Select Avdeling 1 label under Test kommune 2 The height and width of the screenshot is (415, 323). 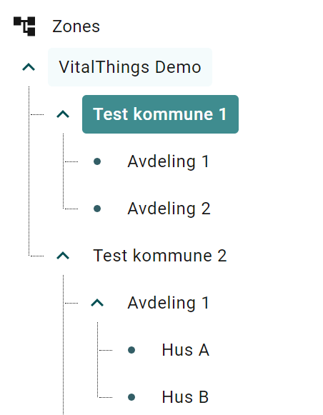(x=169, y=303)
